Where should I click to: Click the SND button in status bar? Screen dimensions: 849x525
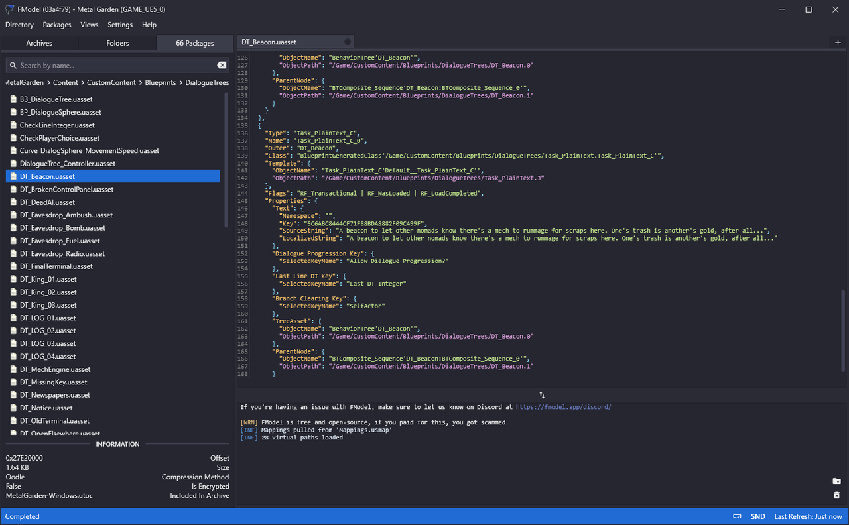pos(758,516)
